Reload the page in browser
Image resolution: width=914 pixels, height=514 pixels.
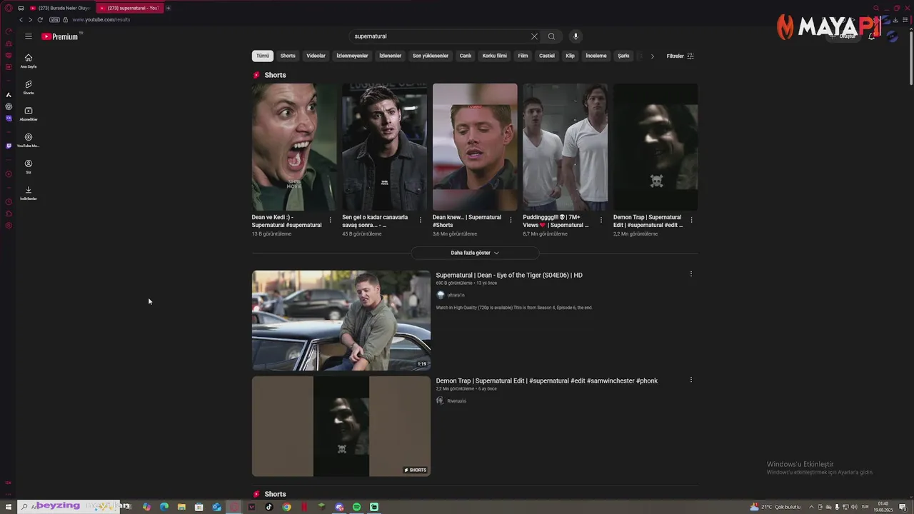(x=40, y=20)
